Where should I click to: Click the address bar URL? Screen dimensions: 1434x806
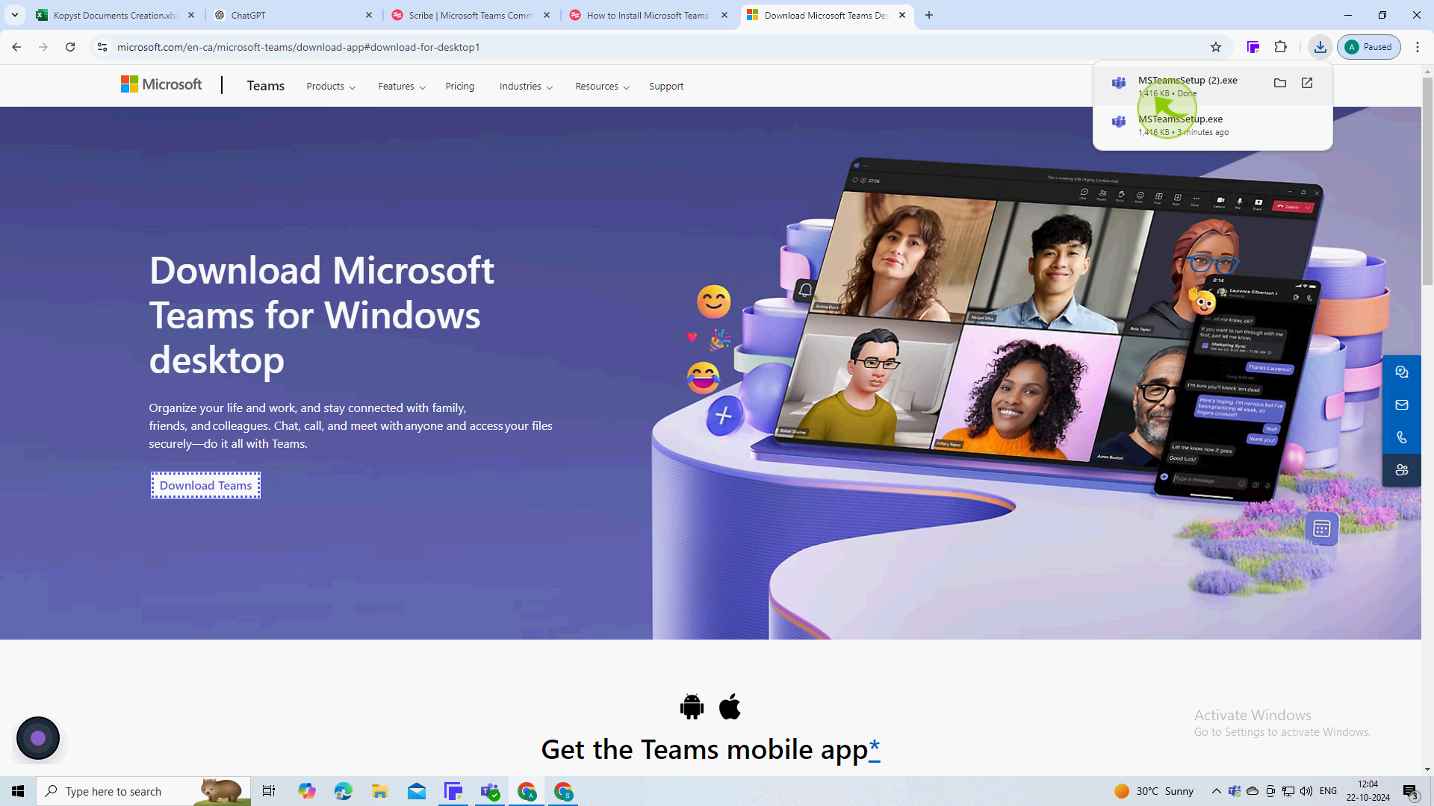(x=299, y=47)
